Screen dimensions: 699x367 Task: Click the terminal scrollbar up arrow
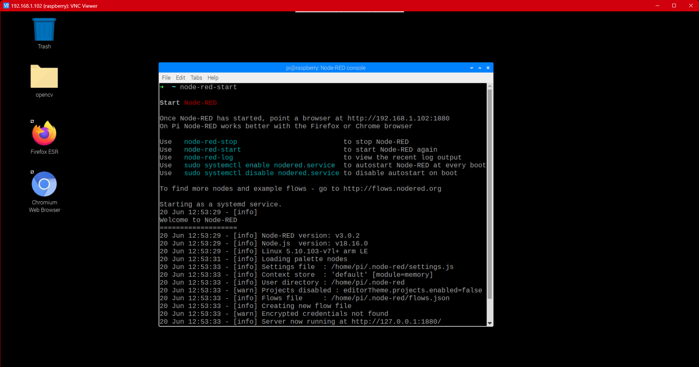[x=490, y=86]
